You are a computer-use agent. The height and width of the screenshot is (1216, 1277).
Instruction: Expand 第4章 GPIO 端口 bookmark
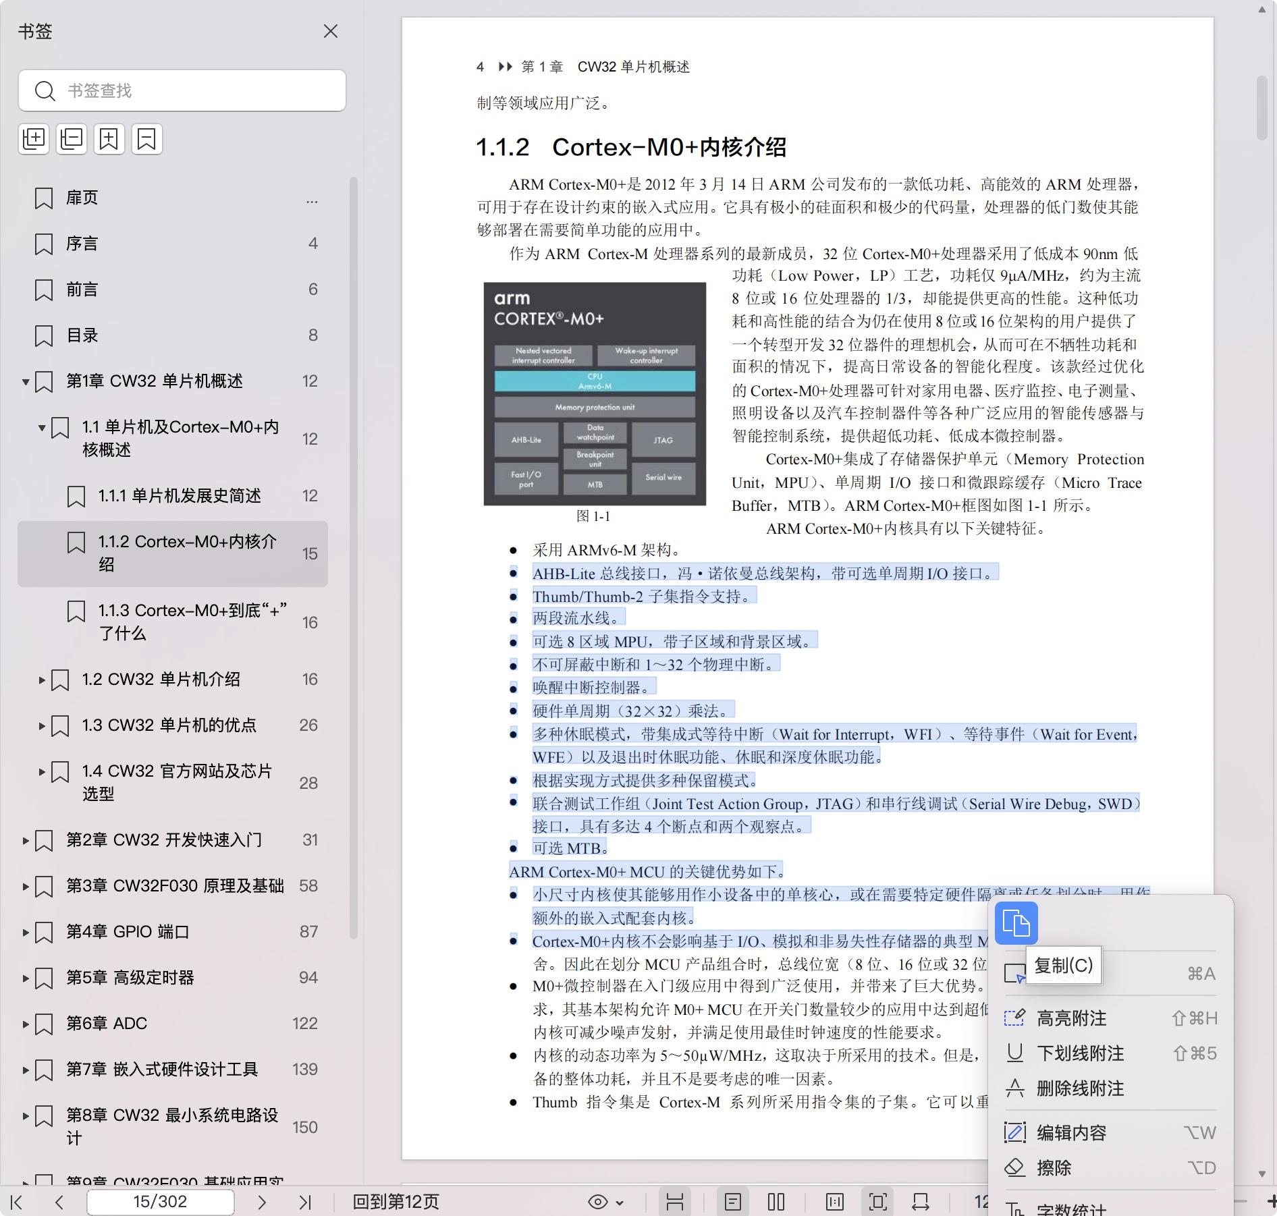[x=26, y=933]
